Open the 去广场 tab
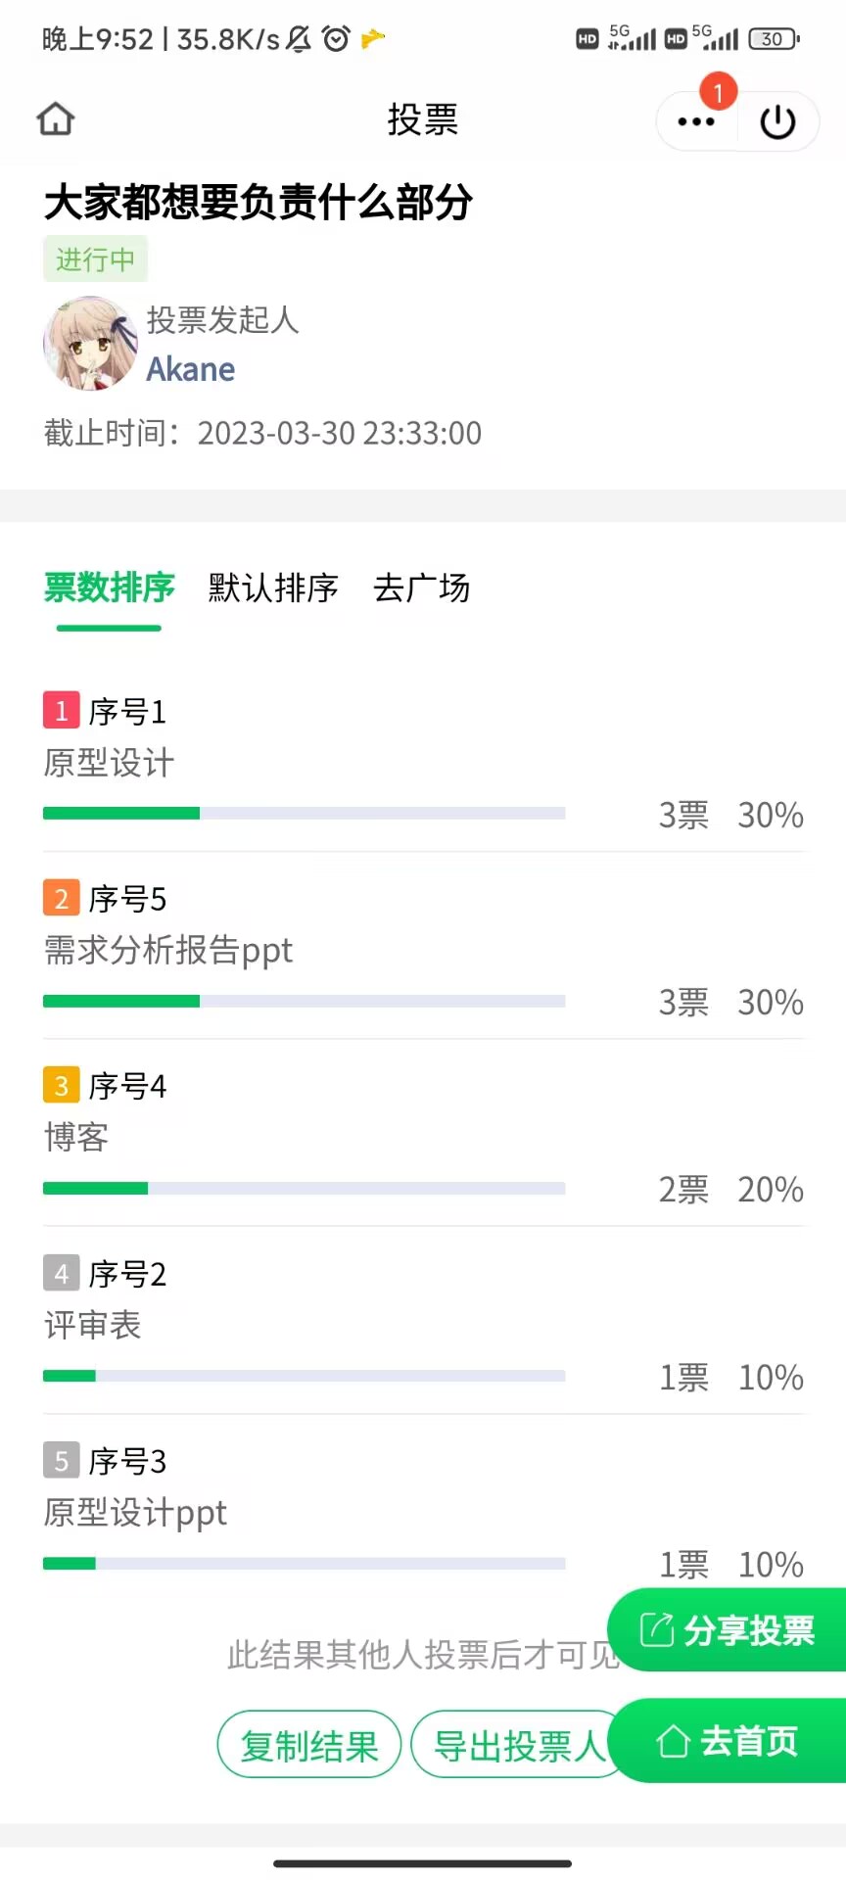 click(x=421, y=587)
